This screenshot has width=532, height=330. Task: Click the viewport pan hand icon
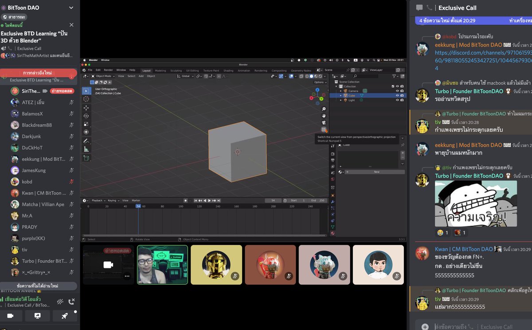tap(324, 116)
